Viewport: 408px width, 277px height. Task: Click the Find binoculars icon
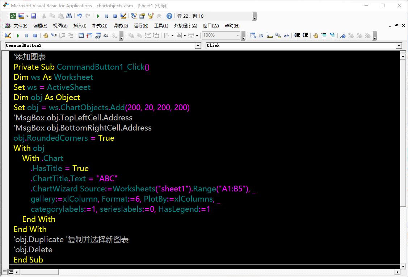click(69, 16)
